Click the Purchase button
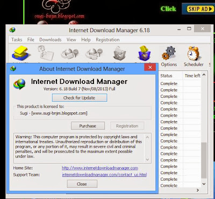Image resolution: width=215 pixels, height=199 pixels. pyautogui.click(x=88, y=126)
